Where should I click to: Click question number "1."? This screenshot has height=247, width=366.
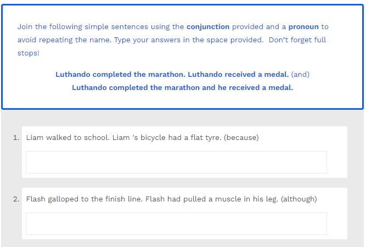click(16, 137)
